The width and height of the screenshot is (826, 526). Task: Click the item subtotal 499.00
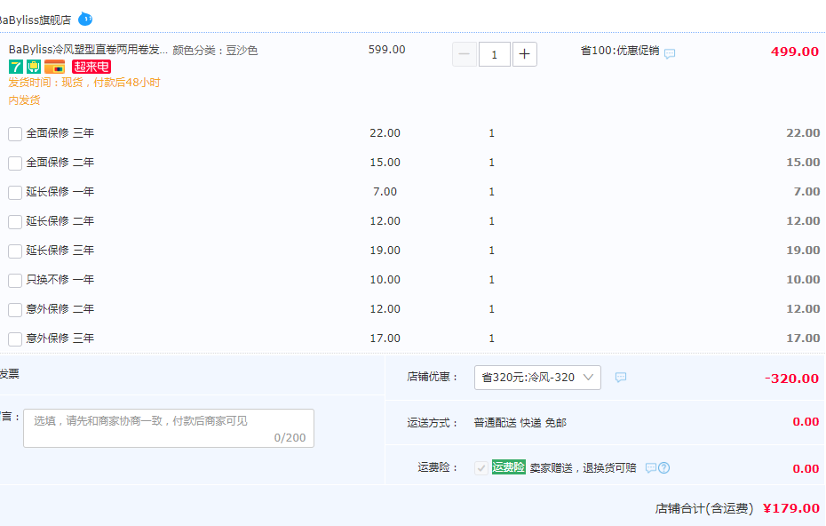click(x=794, y=52)
